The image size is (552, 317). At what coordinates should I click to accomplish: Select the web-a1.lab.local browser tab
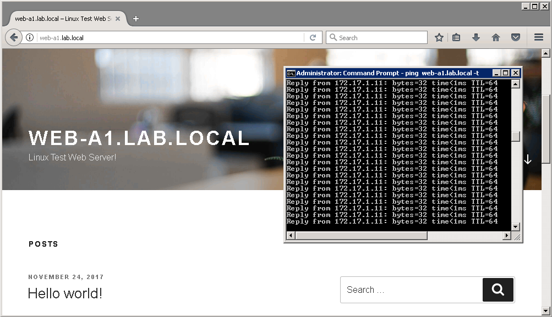pos(63,19)
